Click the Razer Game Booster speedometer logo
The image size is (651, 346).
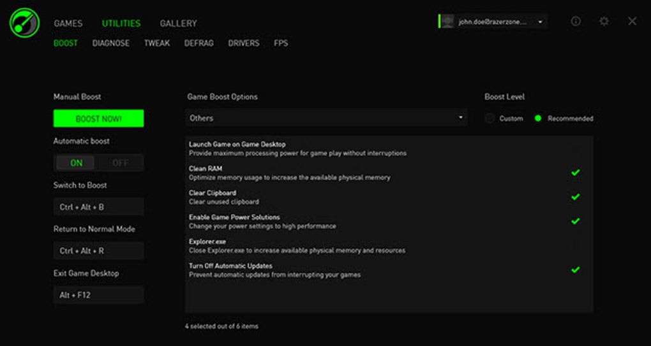tap(24, 22)
